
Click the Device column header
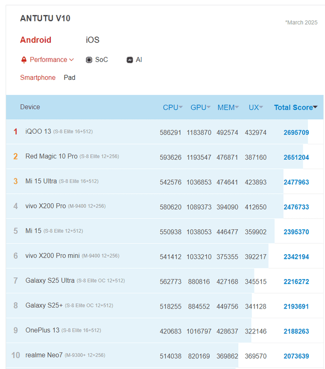[30, 107]
